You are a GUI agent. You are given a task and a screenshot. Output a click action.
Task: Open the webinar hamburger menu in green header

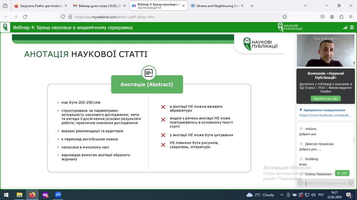click(352, 28)
